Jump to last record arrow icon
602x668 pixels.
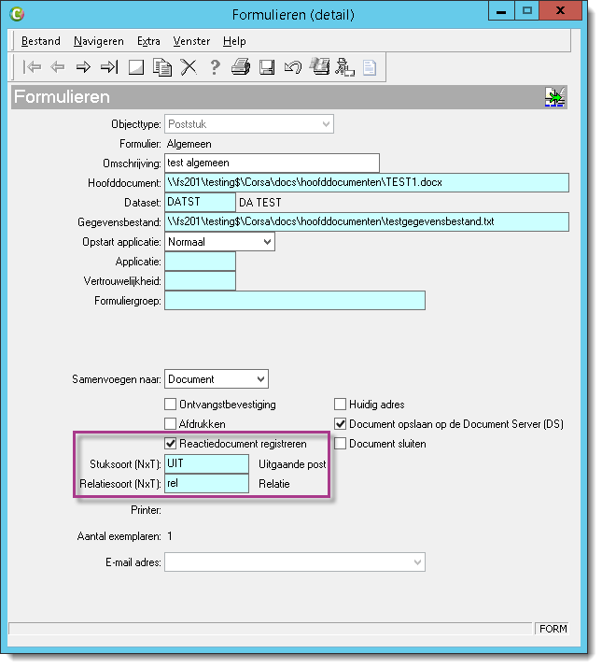pos(109,67)
